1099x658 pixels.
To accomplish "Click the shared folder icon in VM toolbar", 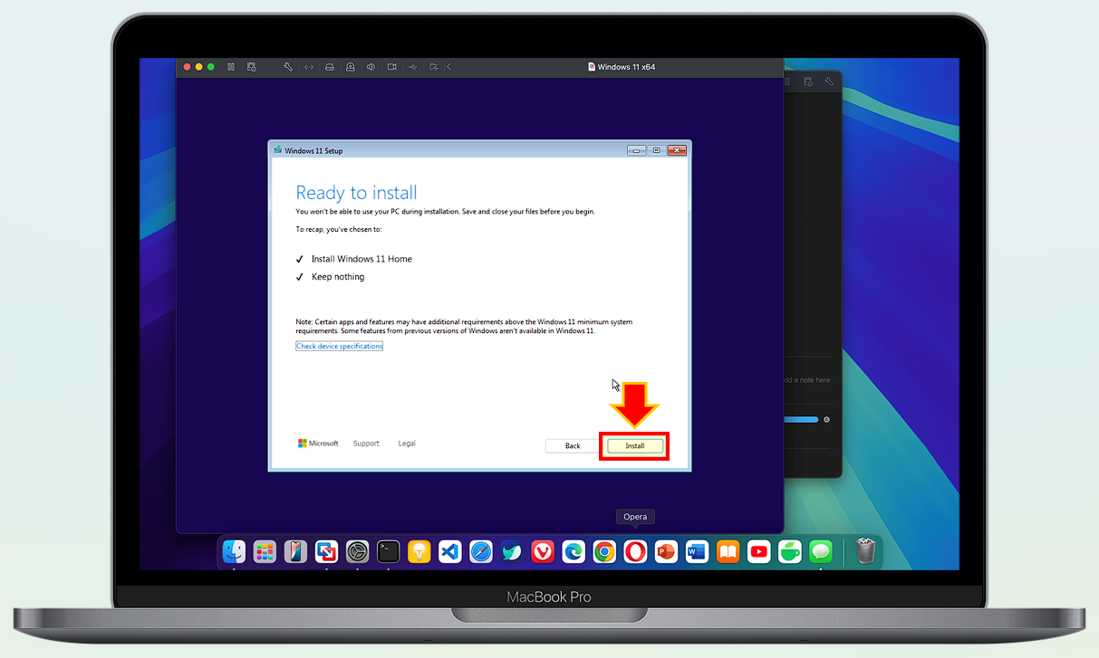I will pos(434,67).
